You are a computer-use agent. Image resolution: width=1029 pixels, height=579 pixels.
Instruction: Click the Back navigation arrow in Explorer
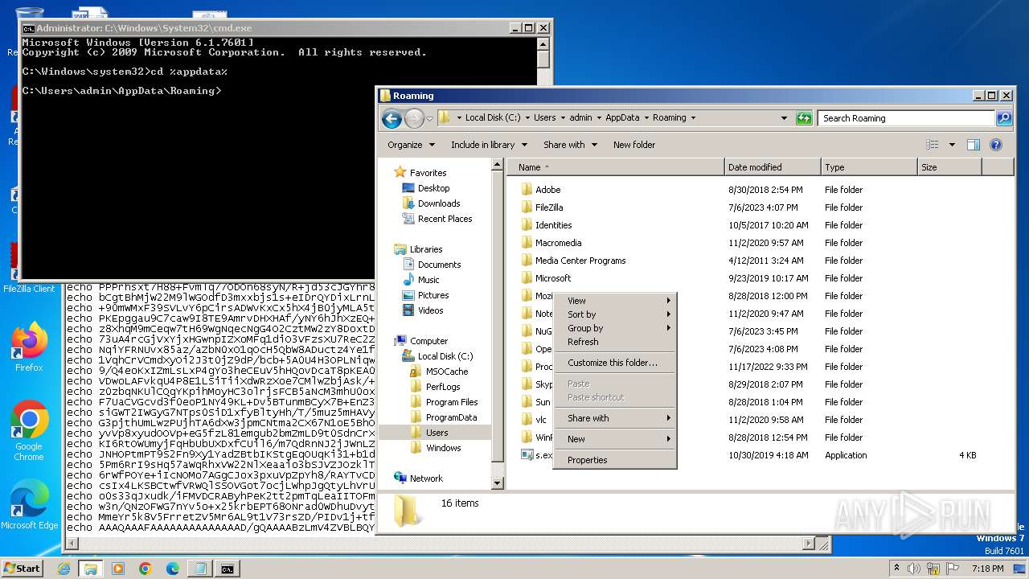392,118
